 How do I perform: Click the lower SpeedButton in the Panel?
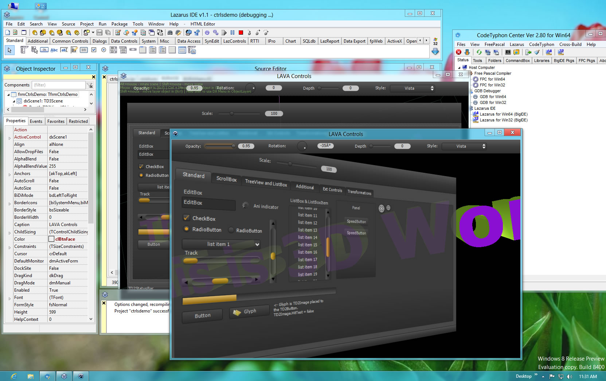pyautogui.click(x=356, y=233)
